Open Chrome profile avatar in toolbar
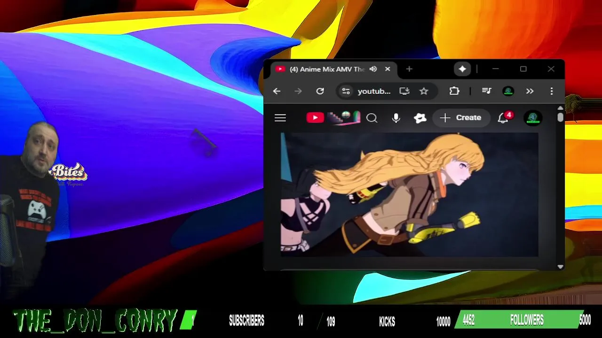Screen dimensions: 602x338 pyautogui.click(x=508, y=91)
